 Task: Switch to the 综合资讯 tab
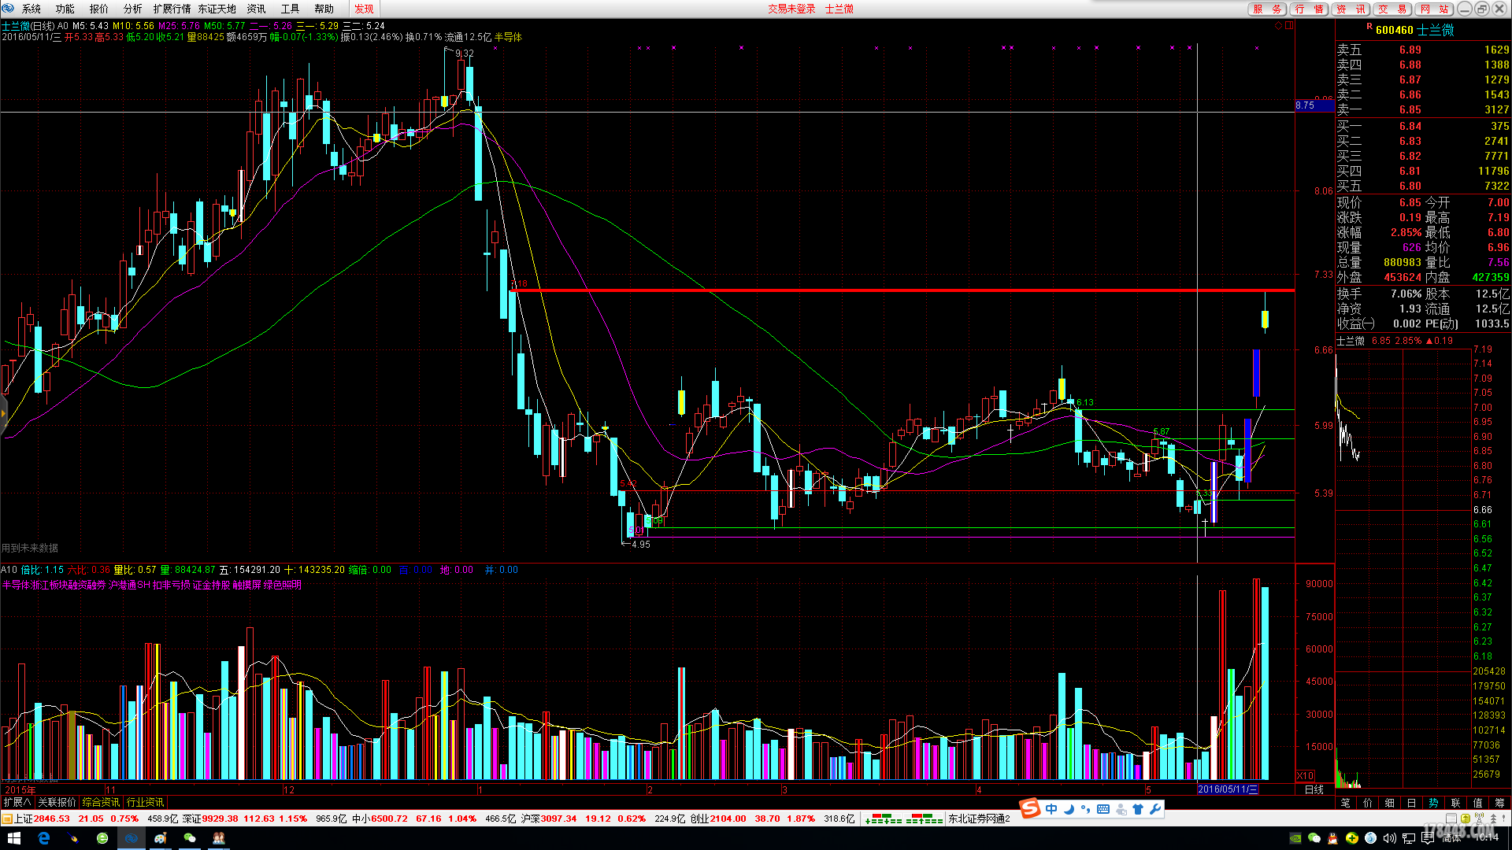[x=102, y=802]
